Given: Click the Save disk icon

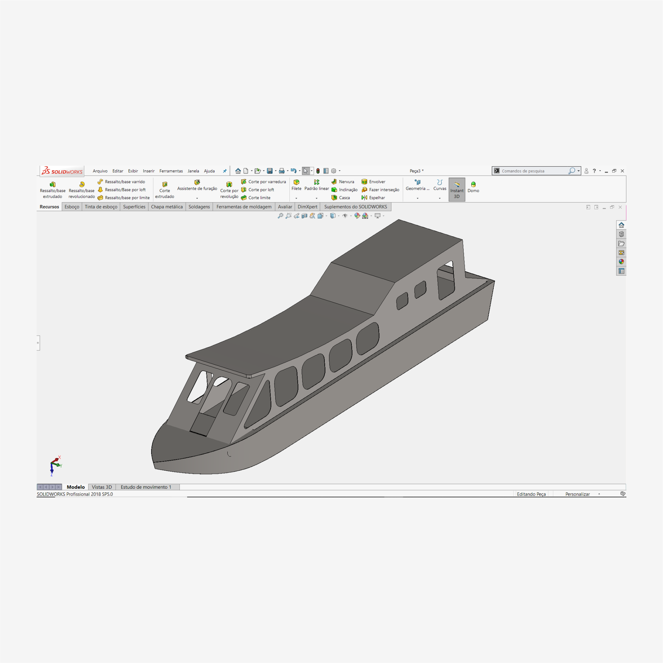Looking at the screenshot, I should [270, 171].
